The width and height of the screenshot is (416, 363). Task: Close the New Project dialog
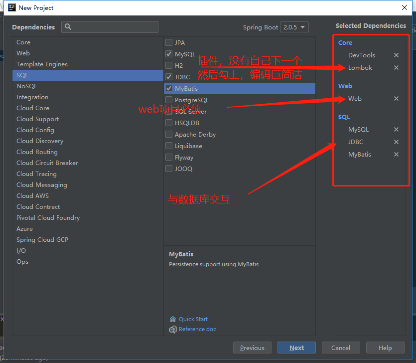[x=405, y=7]
